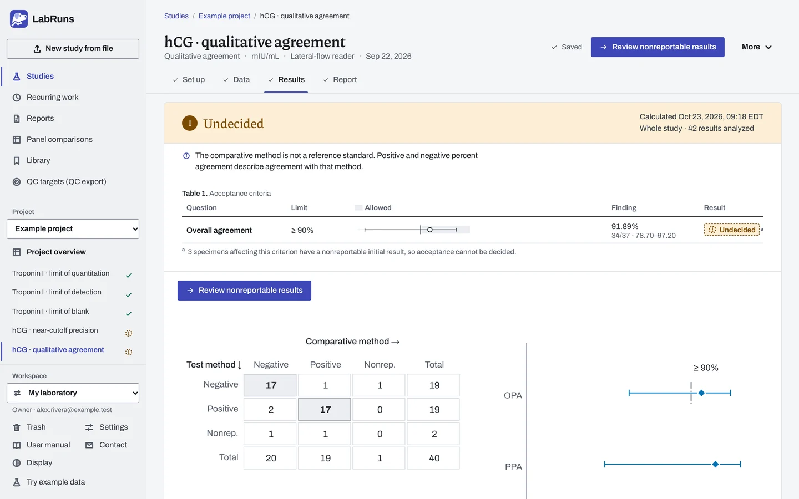Click Example project breadcrumb link
799x499 pixels.
[x=224, y=16]
